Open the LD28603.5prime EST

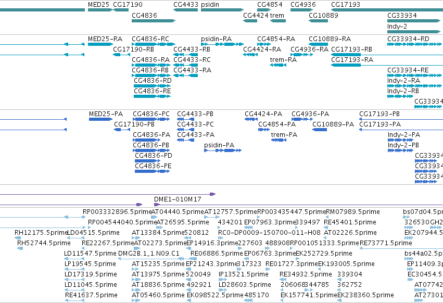(x=222, y=291)
